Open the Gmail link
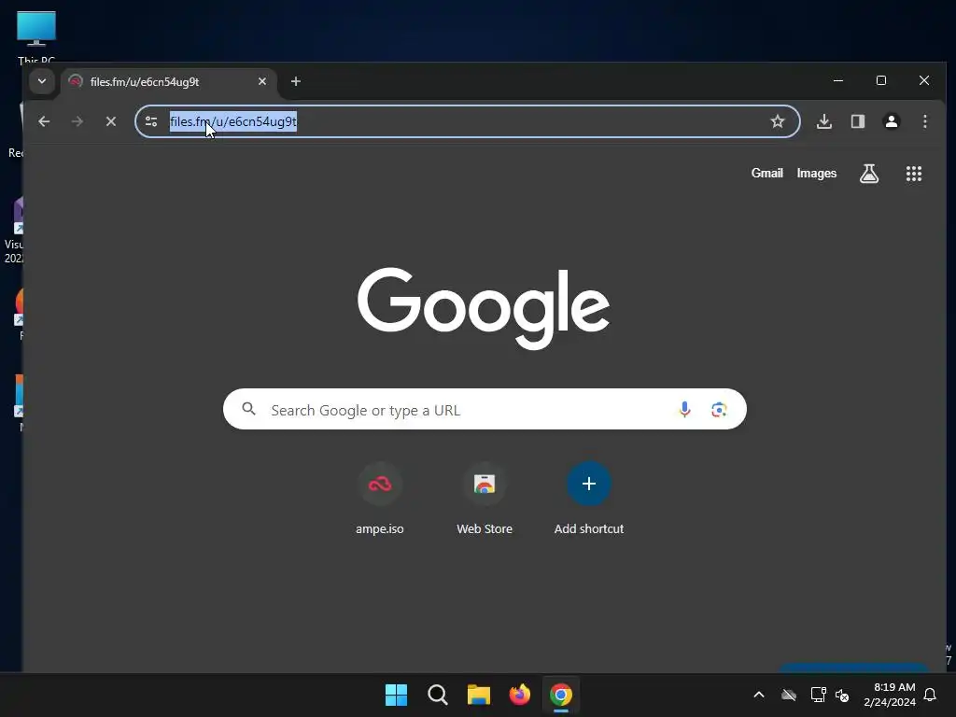The width and height of the screenshot is (956, 717). coord(767,173)
